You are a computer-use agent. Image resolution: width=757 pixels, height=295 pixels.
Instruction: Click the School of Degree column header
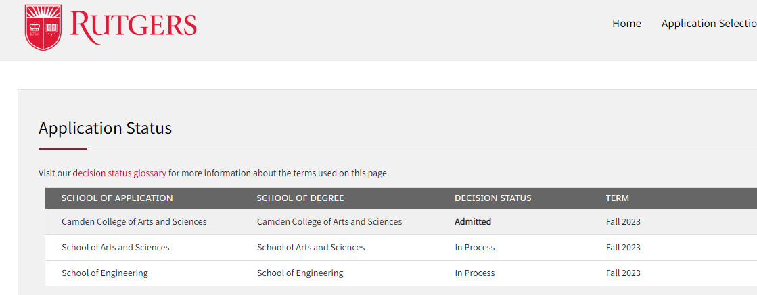click(300, 198)
